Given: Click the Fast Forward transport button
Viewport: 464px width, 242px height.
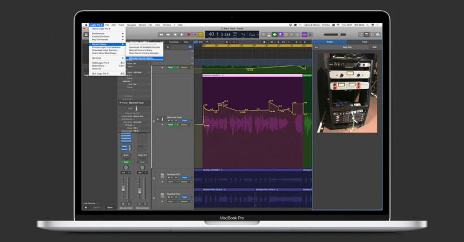Looking at the screenshot, I should [168, 34].
